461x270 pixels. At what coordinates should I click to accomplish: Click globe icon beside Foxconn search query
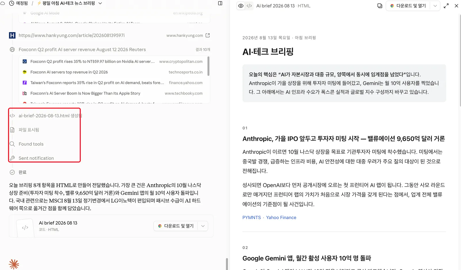click(12, 49)
